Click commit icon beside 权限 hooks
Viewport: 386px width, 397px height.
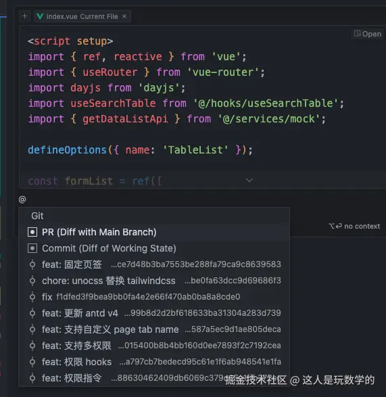[32, 362]
